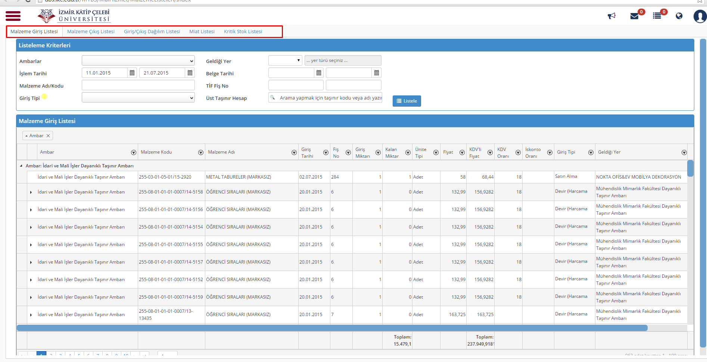Expand row with code 14-5157
This screenshot has height=362, width=707.
point(31,262)
